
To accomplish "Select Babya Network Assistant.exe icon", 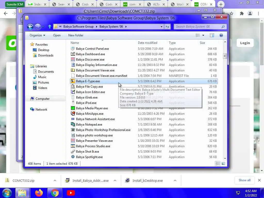I will coord(73,119).
